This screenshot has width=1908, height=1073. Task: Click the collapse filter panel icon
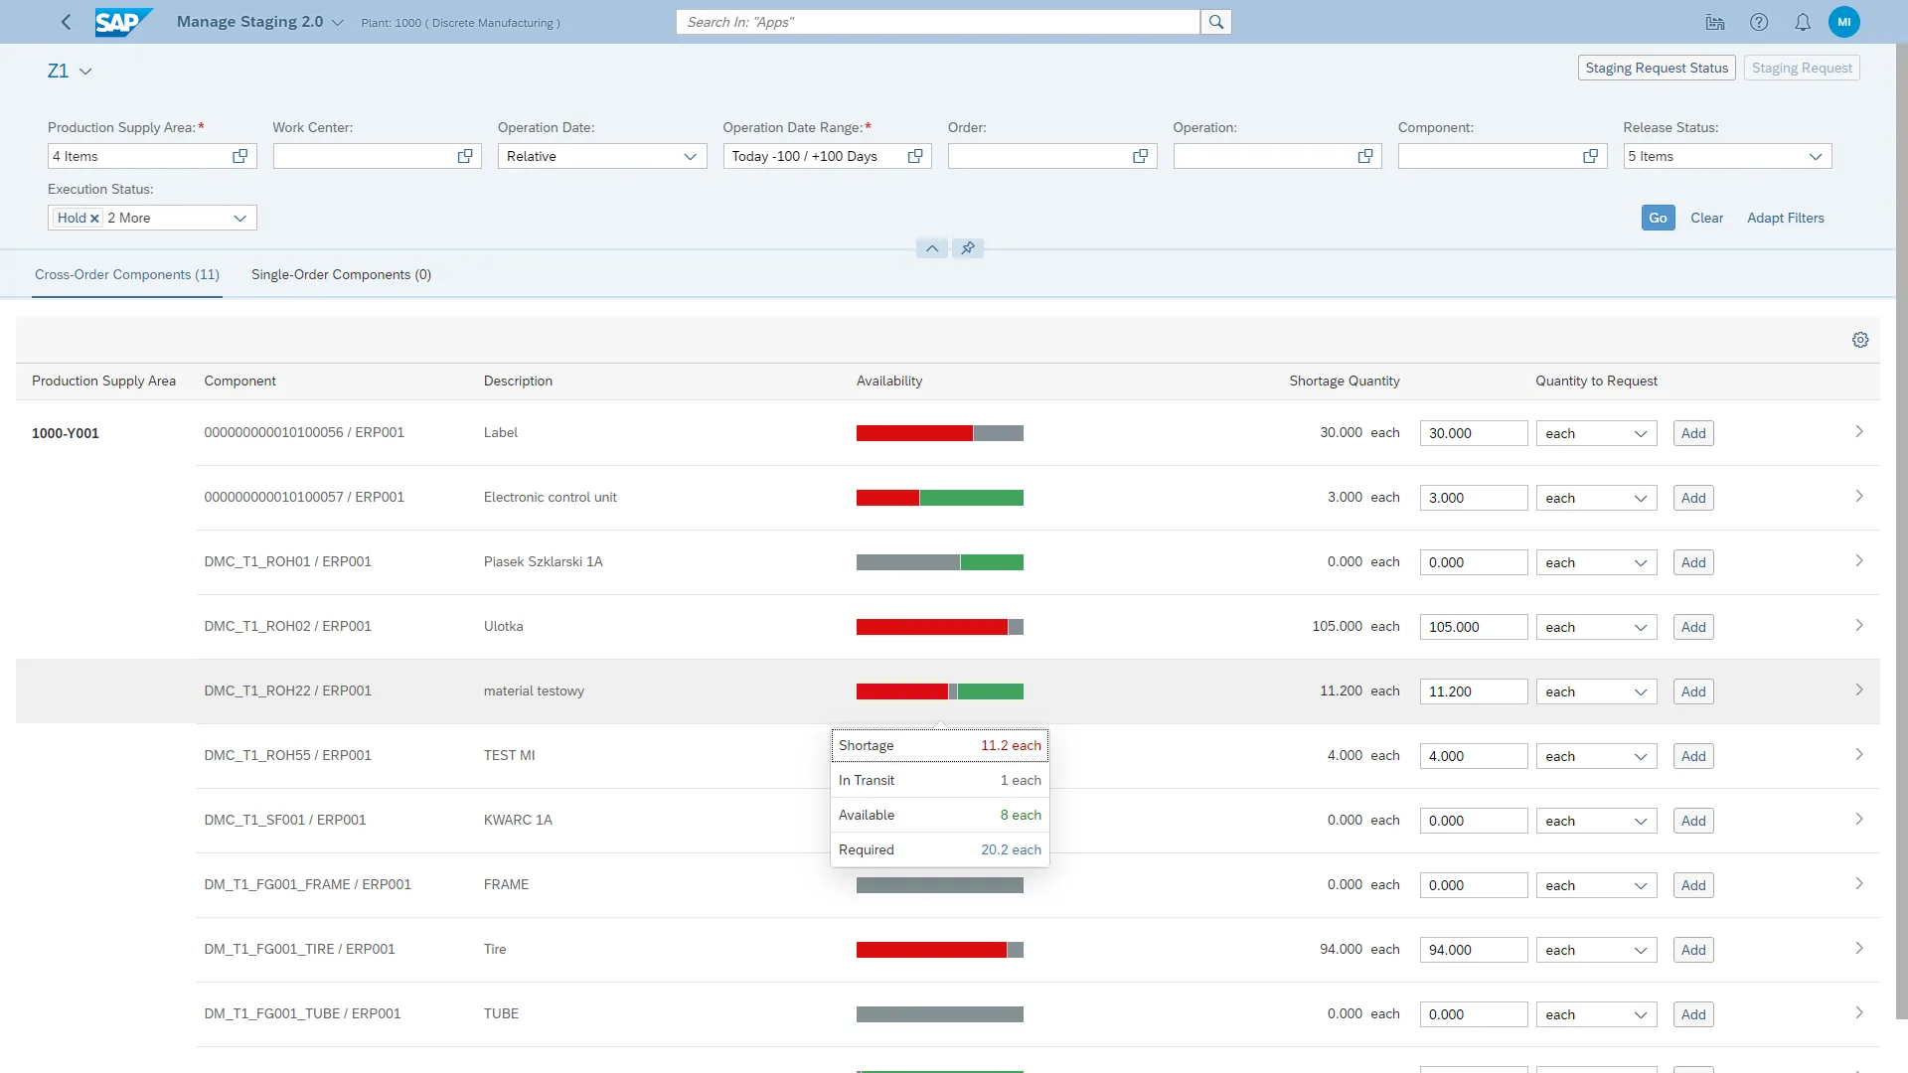click(x=932, y=247)
